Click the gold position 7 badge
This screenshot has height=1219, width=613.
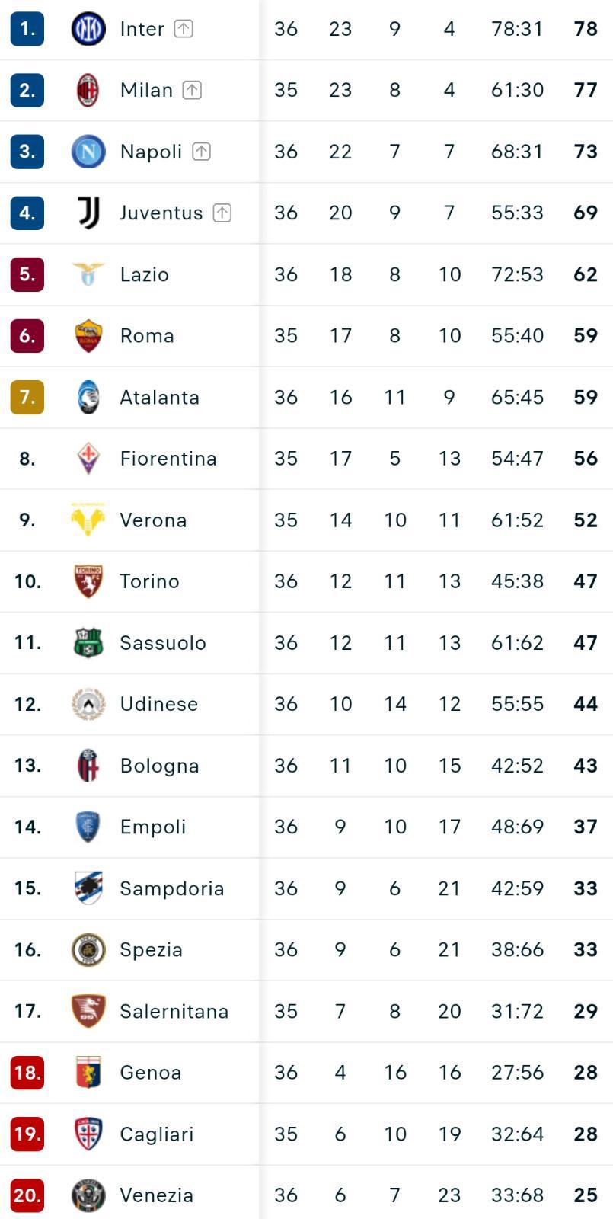click(x=27, y=398)
